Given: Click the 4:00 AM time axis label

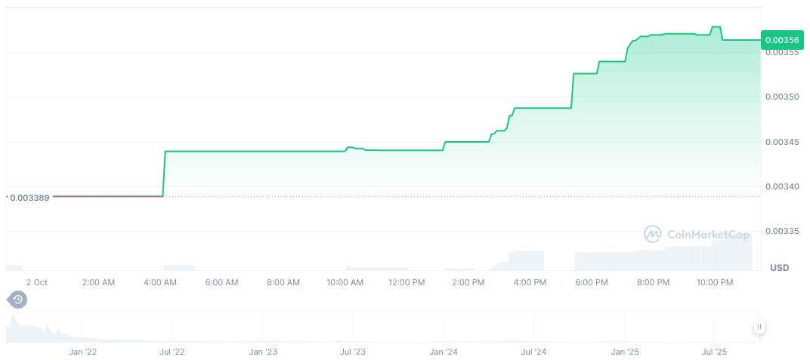Looking at the screenshot, I should tap(160, 282).
